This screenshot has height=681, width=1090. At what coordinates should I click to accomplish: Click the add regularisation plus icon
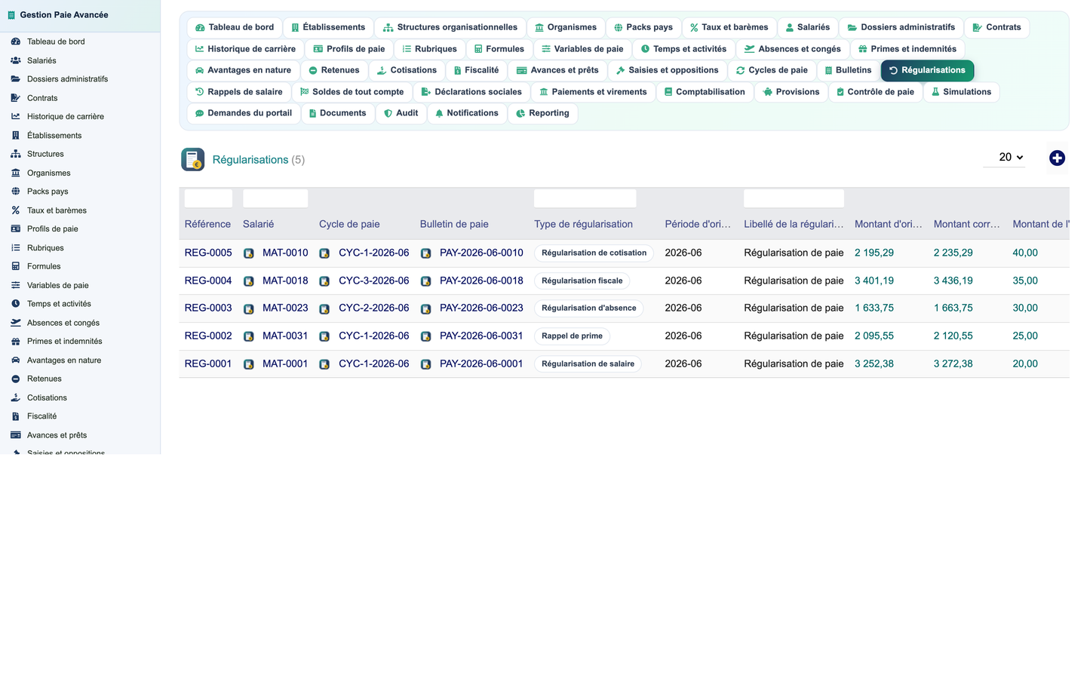point(1057,158)
